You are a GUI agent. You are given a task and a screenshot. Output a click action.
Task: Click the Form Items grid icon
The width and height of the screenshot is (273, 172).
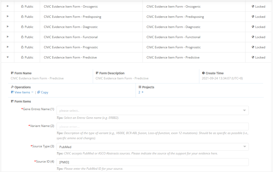[x=12, y=101]
